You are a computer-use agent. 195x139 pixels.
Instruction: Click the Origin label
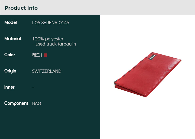10,71
